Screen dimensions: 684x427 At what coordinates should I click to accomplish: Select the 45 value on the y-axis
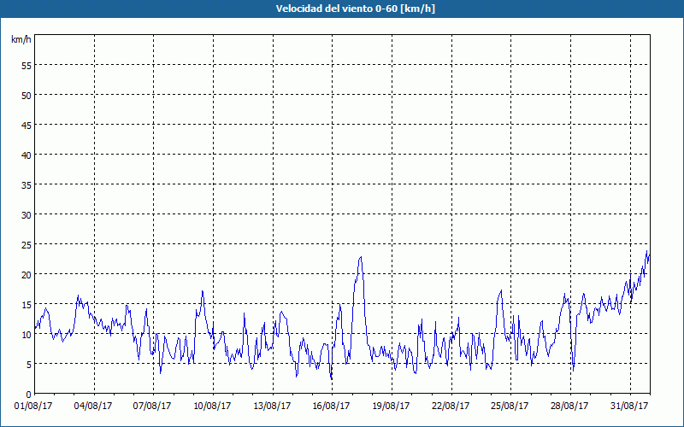(27, 126)
